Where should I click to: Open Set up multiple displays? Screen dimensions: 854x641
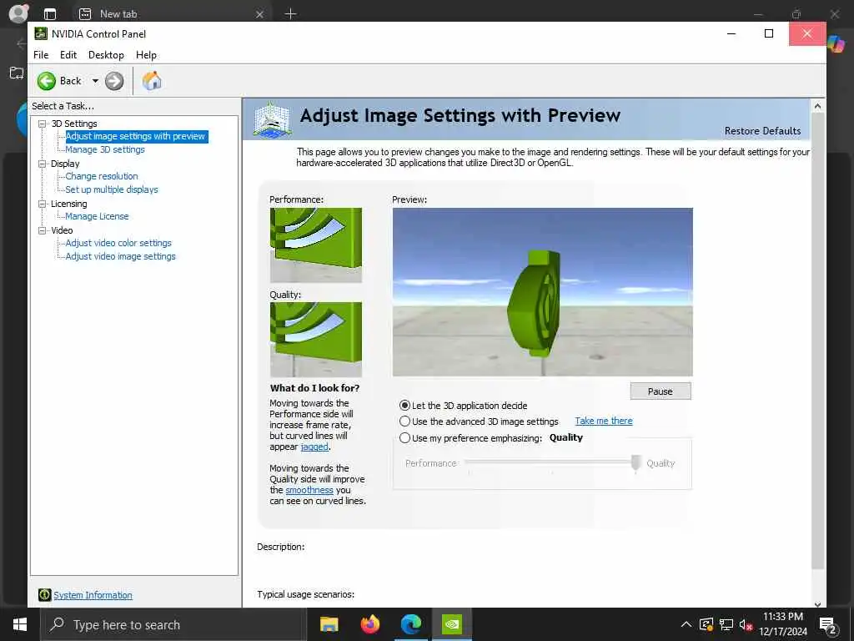click(x=112, y=189)
